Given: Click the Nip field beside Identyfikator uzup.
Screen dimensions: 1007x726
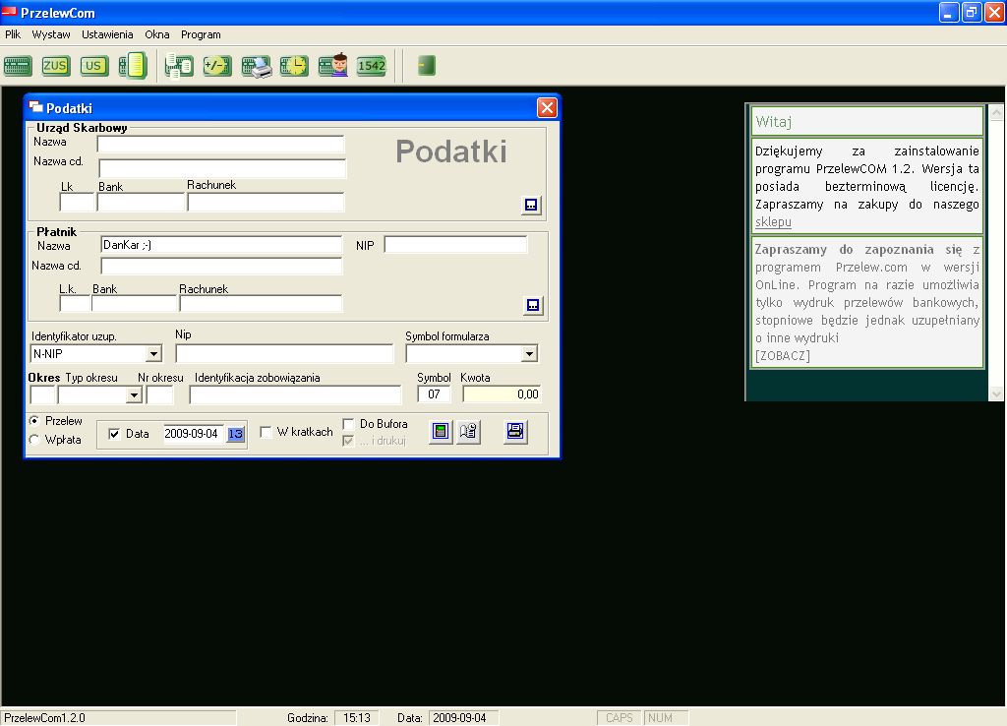Looking at the screenshot, I should click(284, 354).
